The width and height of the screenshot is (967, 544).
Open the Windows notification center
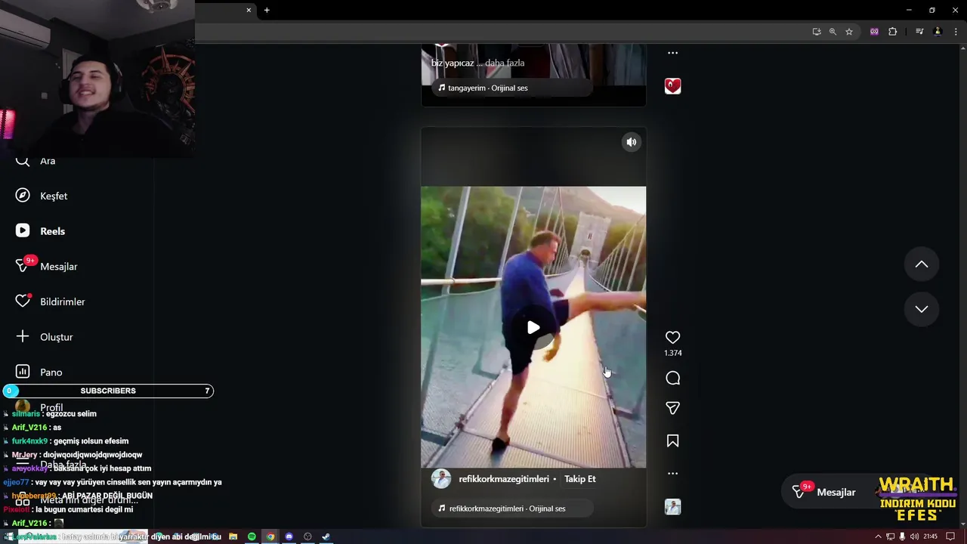point(950,536)
